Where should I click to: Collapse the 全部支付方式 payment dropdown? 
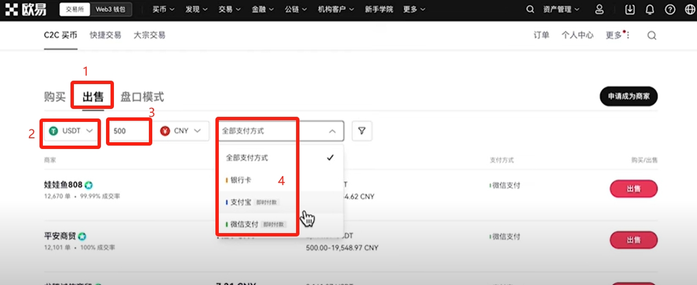(280, 131)
